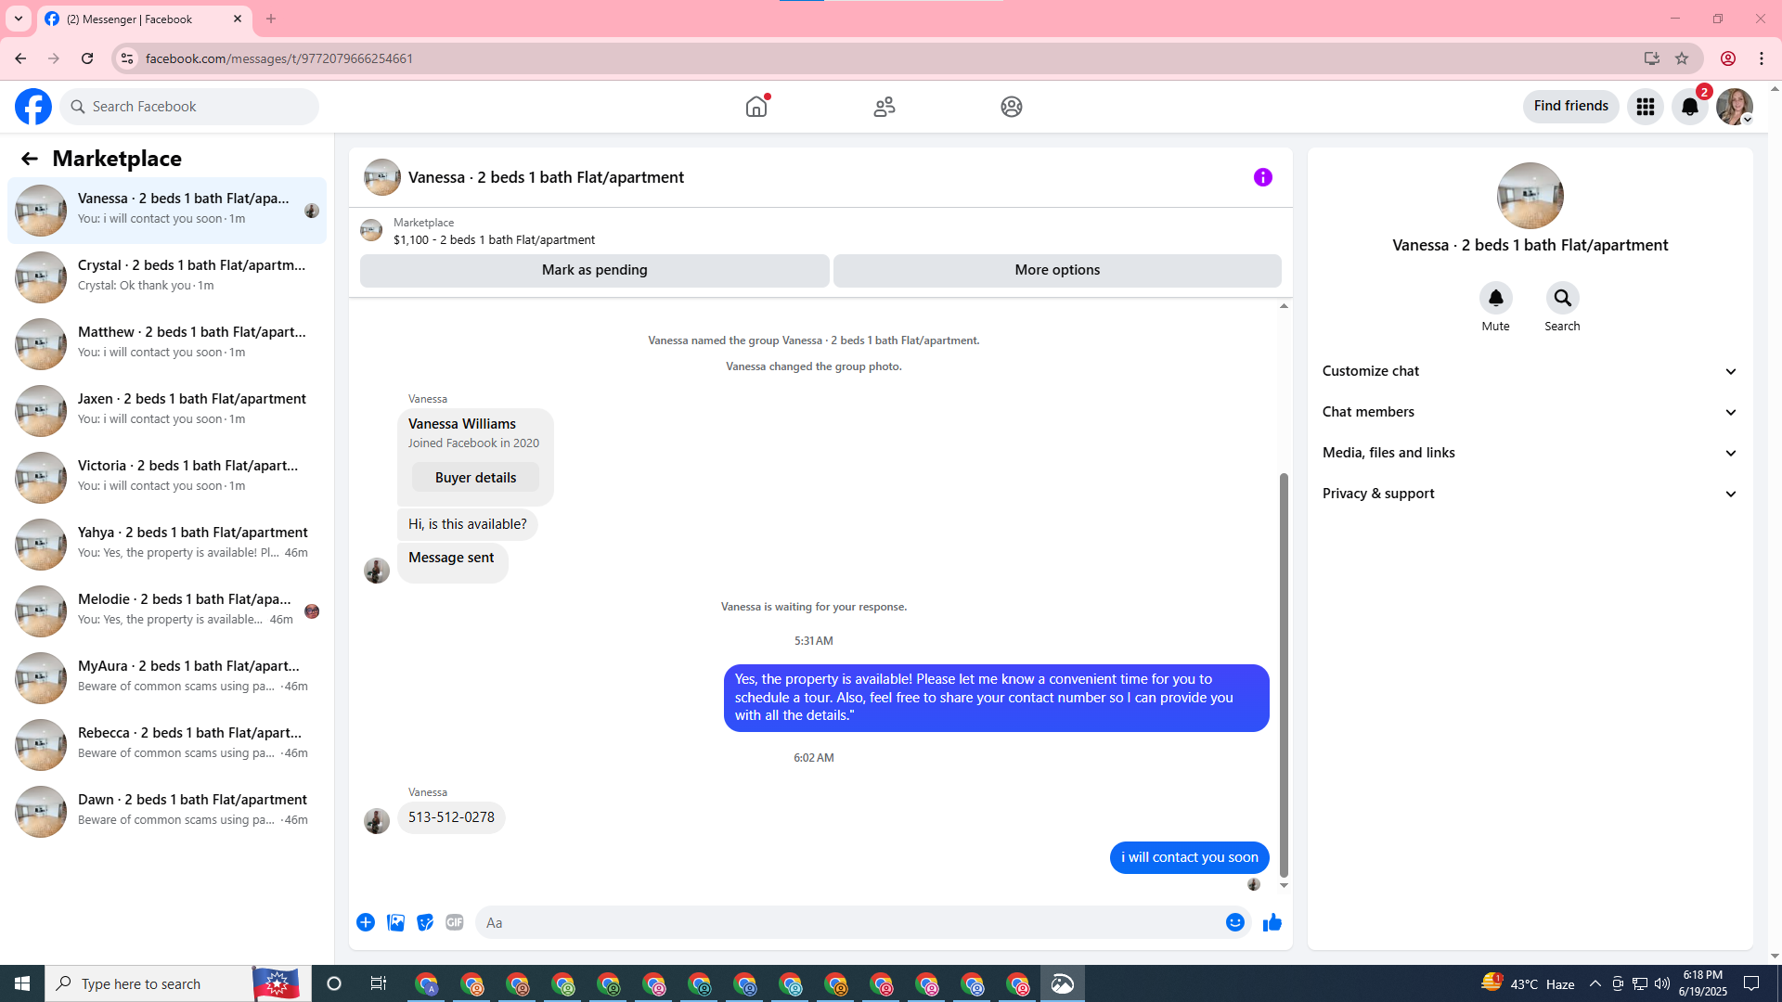Expand the Chat members section
The width and height of the screenshot is (1782, 1002).
[x=1530, y=412]
